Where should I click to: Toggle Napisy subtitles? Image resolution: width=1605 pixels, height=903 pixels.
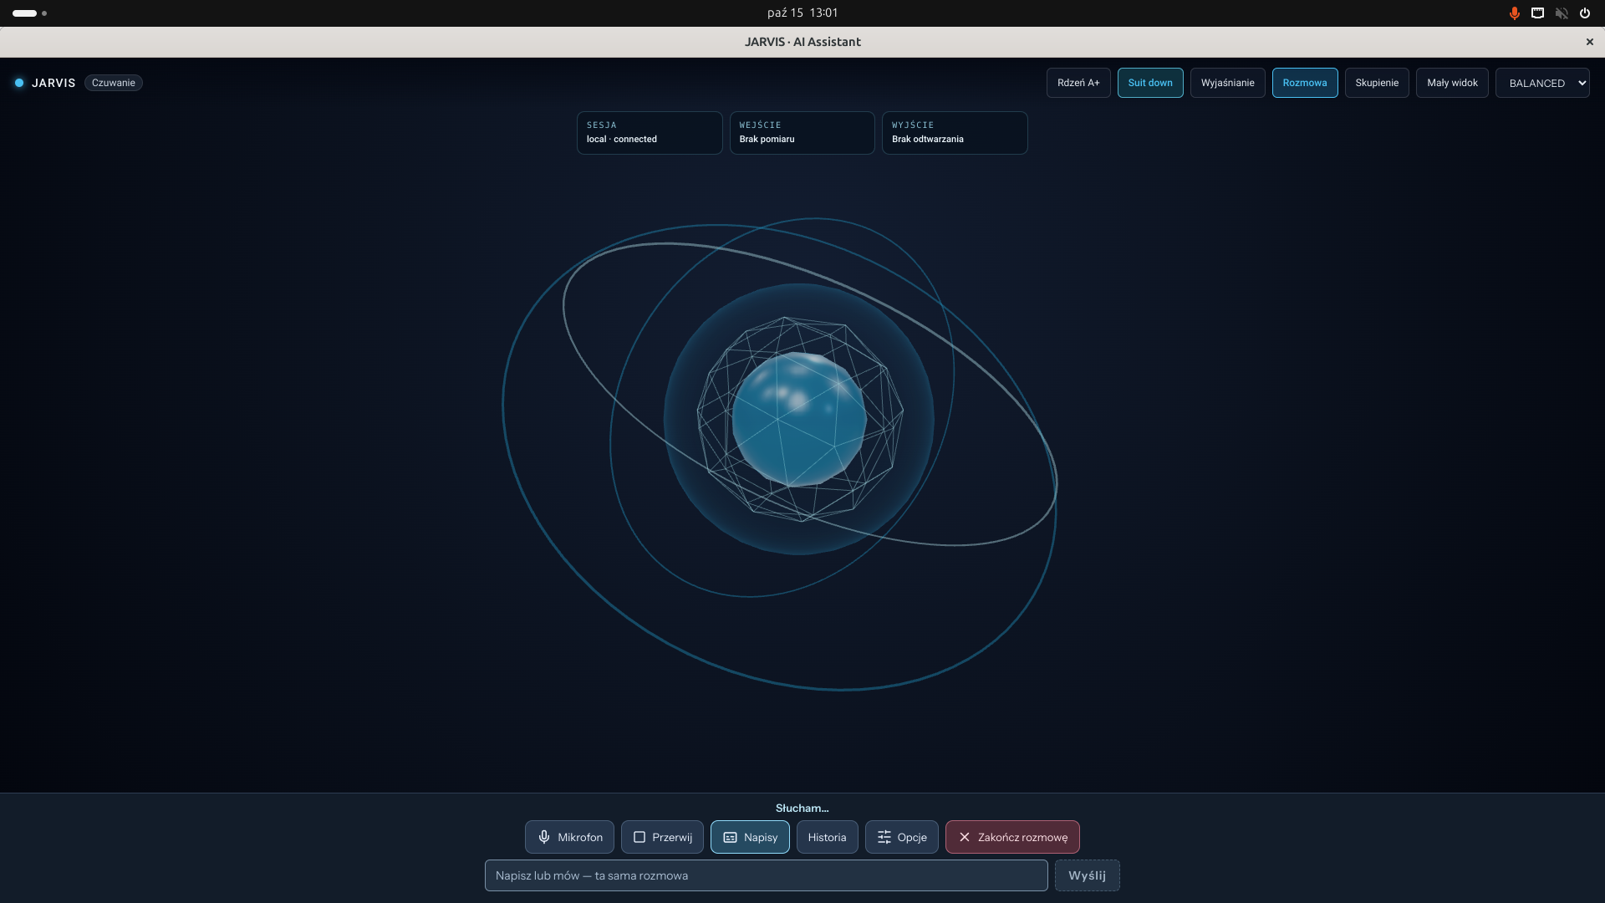pyautogui.click(x=750, y=837)
